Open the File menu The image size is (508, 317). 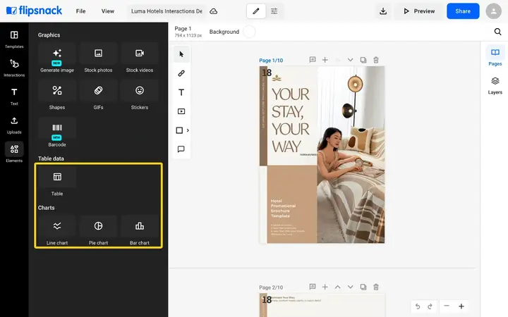point(80,11)
